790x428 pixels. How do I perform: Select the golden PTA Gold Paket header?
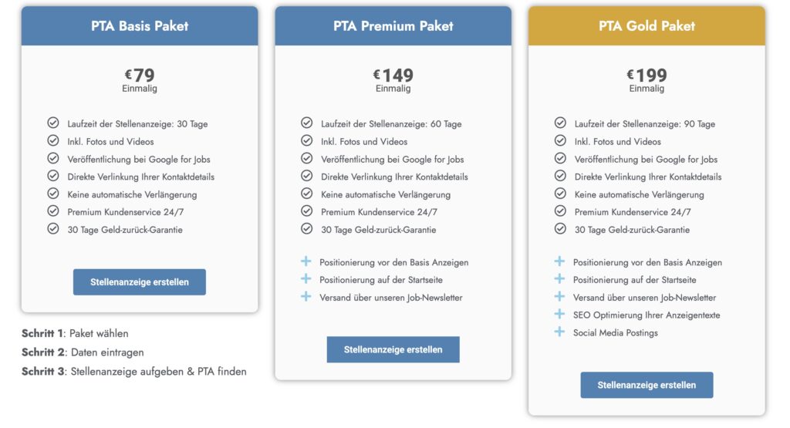pyautogui.click(x=647, y=26)
